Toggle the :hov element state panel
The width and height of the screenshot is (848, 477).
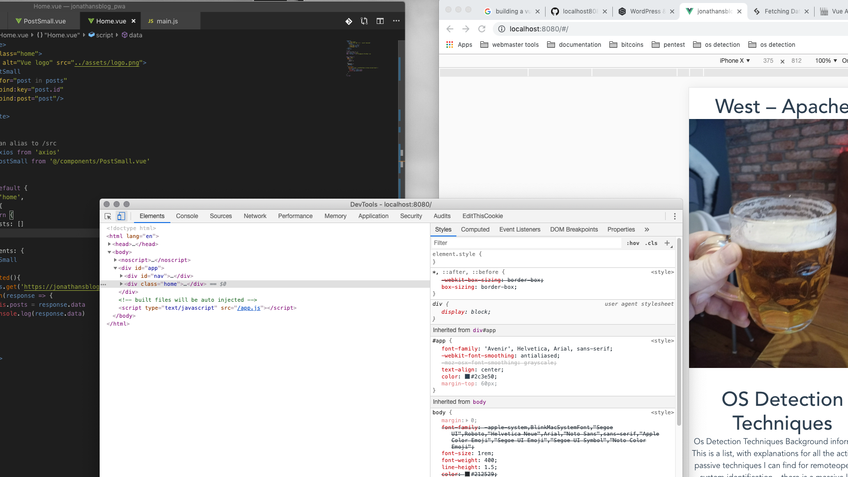pos(633,243)
